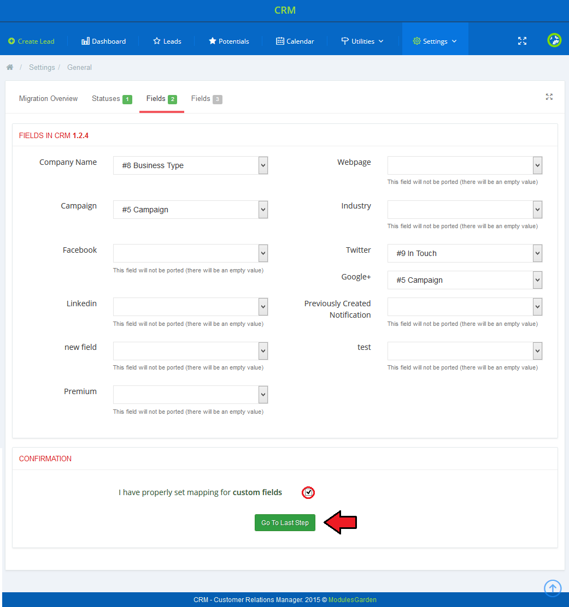Click the scroll-to-top arrow icon

(x=553, y=588)
